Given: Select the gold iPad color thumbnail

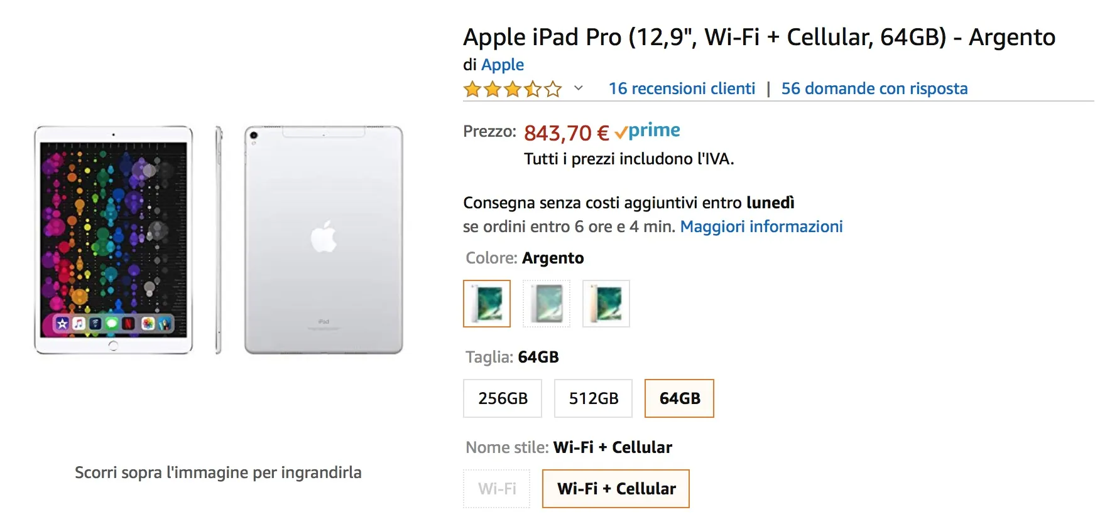Looking at the screenshot, I should point(605,304).
